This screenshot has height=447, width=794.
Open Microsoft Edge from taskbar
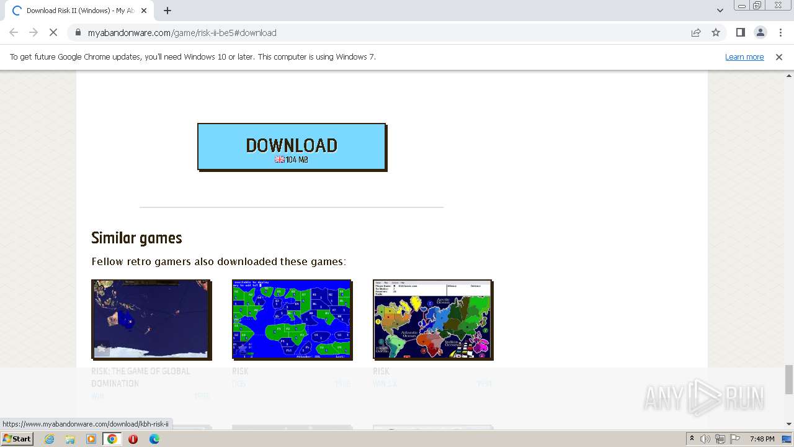coord(154,439)
